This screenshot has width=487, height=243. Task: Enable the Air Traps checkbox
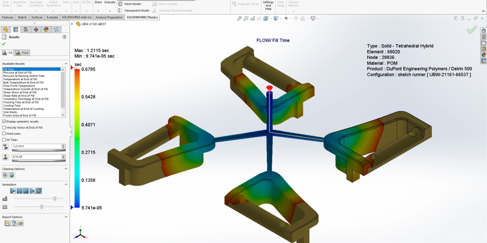tap(4, 140)
